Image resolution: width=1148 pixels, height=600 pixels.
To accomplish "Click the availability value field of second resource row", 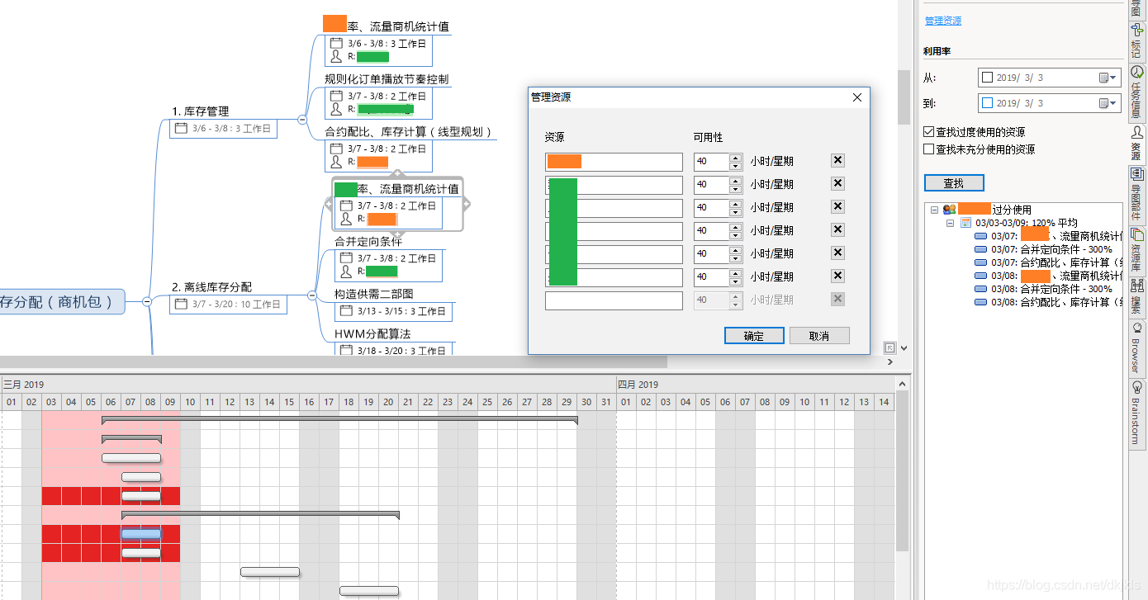I will coord(712,185).
